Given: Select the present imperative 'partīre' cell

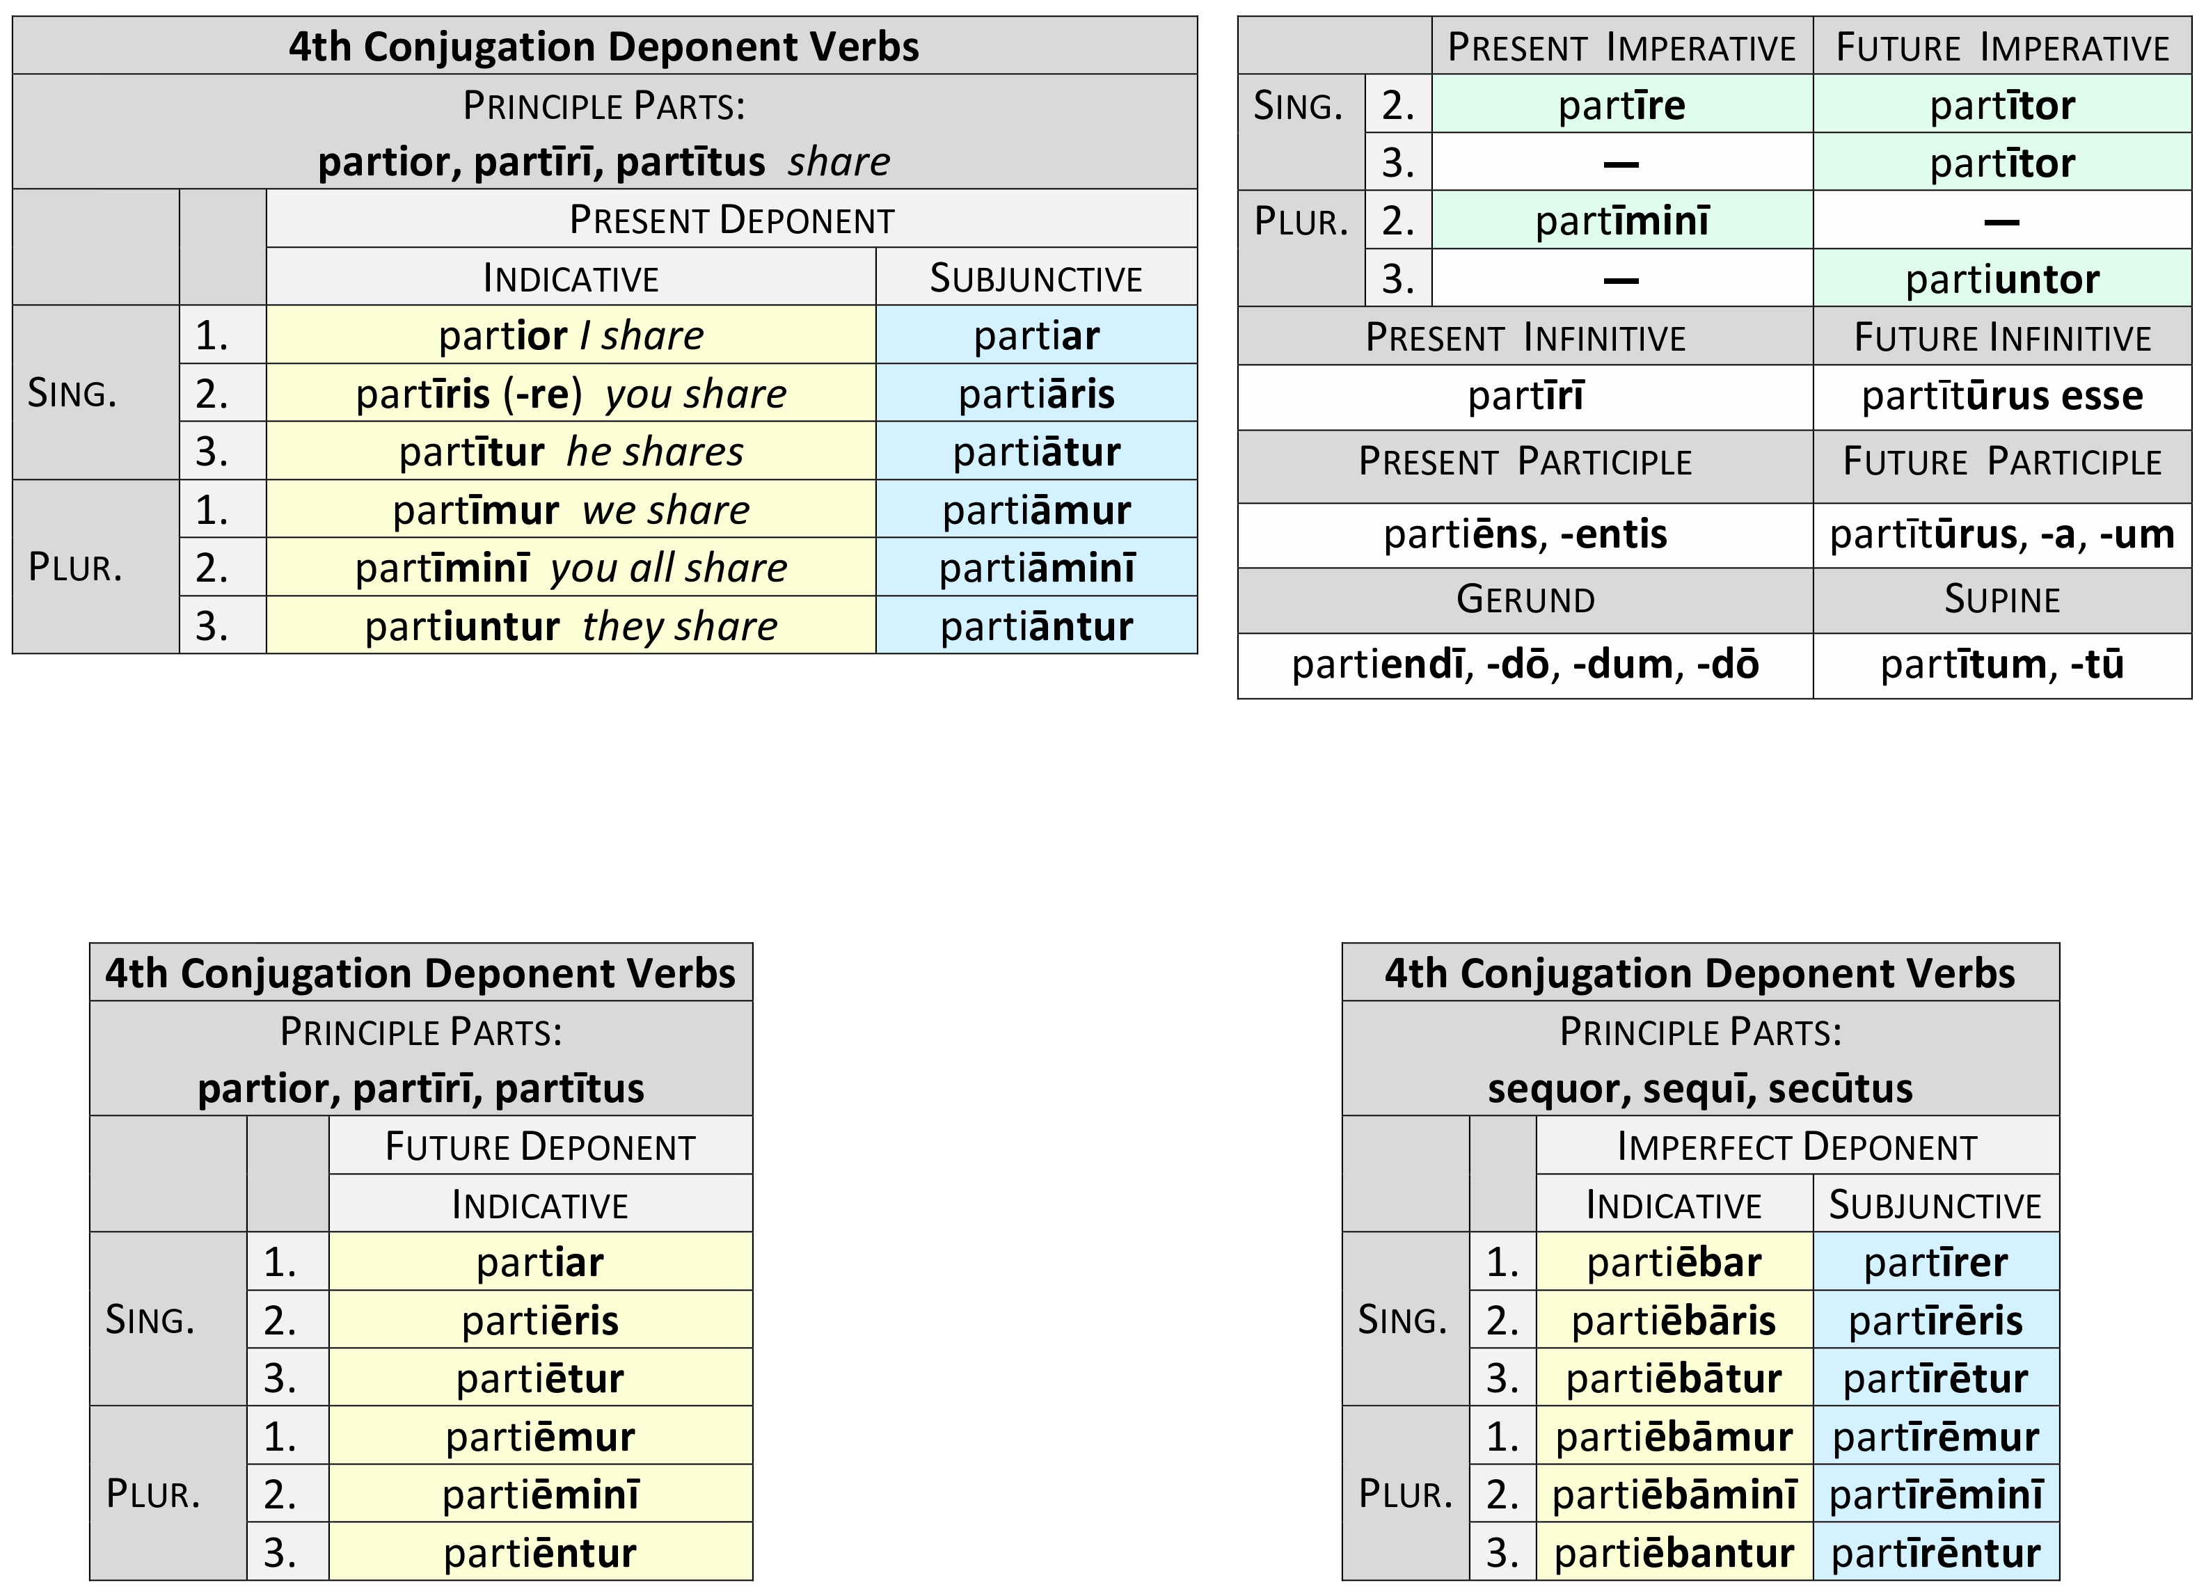Looking at the screenshot, I should coord(1621,105).
